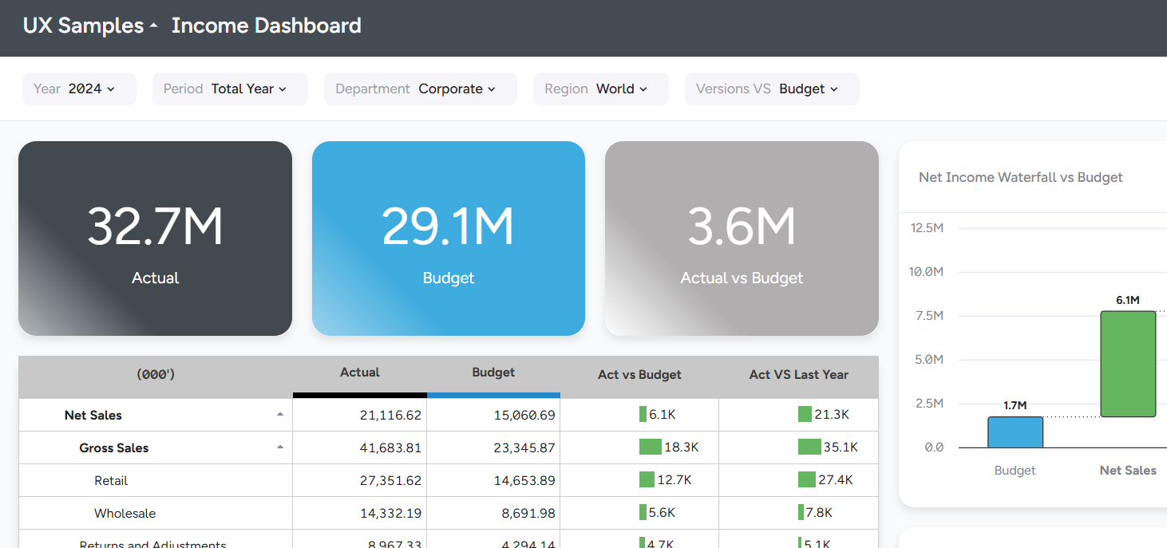Select the 3.6M Actual vs Budget card
Screen dimensions: 1167x548
tap(742, 239)
